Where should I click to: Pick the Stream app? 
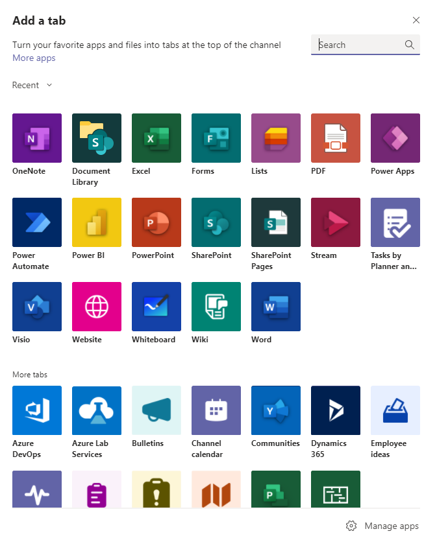[336, 222]
